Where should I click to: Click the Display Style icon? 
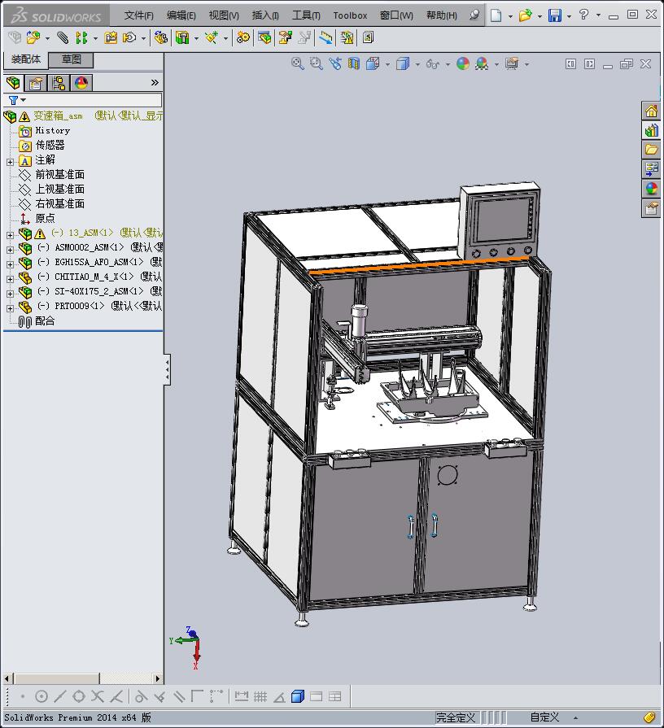403,63
